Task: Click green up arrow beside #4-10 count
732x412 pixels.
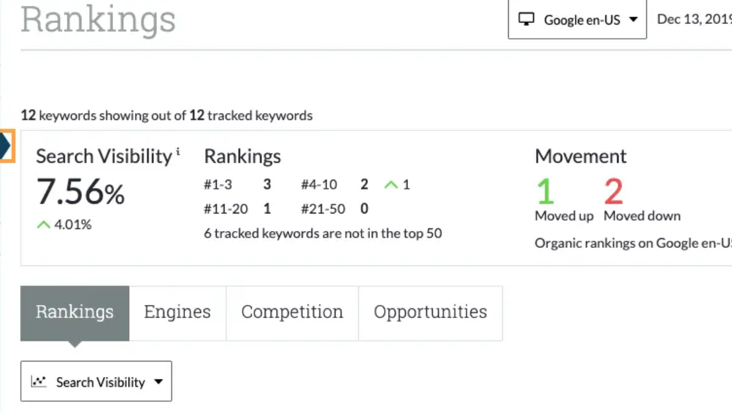Action: (391, 185)
